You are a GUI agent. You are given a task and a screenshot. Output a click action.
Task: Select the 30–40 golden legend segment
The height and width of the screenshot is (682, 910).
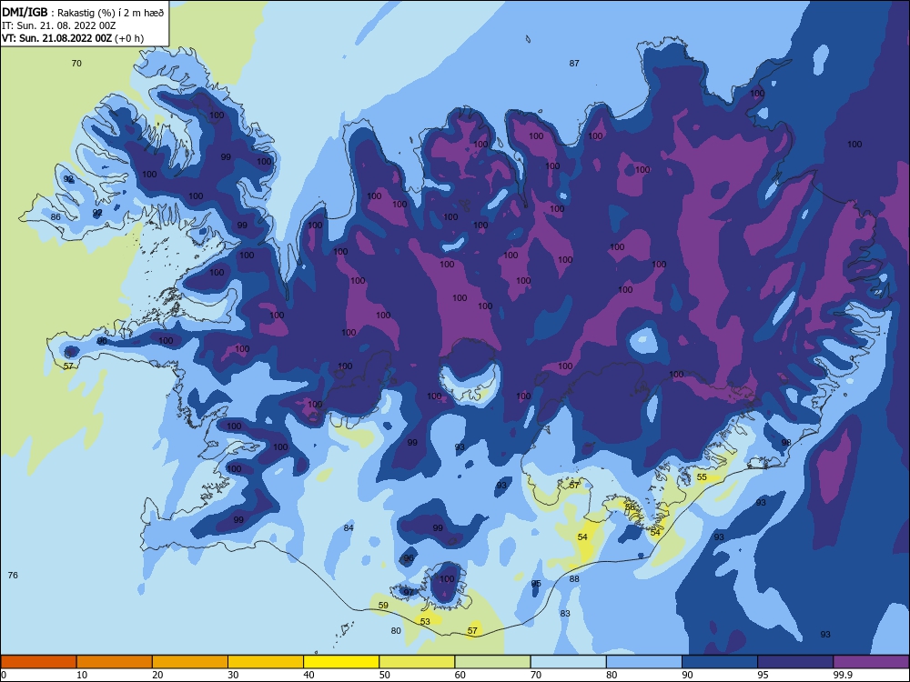pyautogui.click(x=266, y=662)
